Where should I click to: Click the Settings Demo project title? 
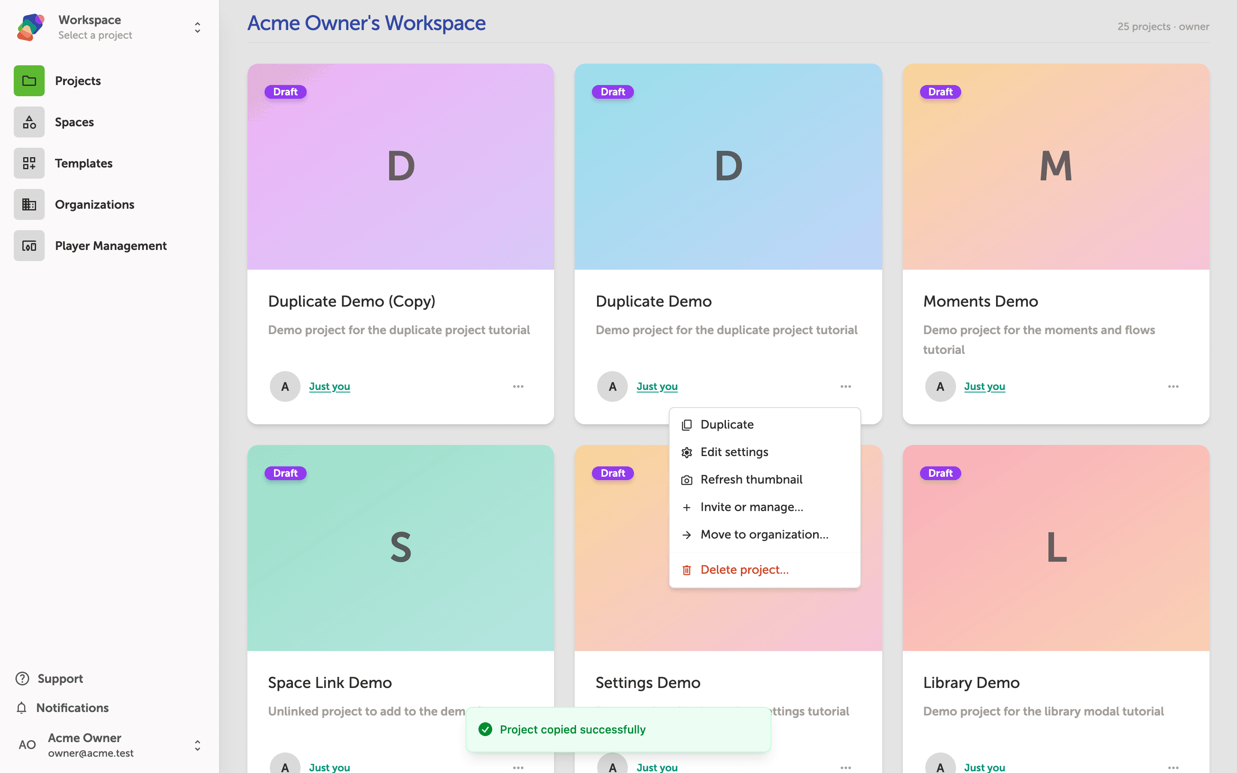point(648,682)
